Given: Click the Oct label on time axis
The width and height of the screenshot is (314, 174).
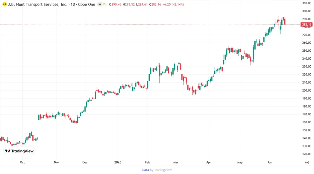Looking at the screenshot, I should click(22, 162).
